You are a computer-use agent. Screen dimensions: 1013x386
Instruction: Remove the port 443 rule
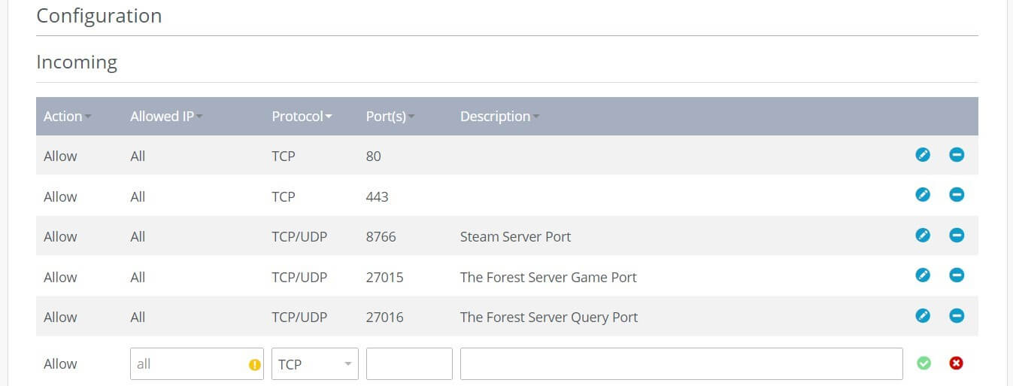pos(957,195)
